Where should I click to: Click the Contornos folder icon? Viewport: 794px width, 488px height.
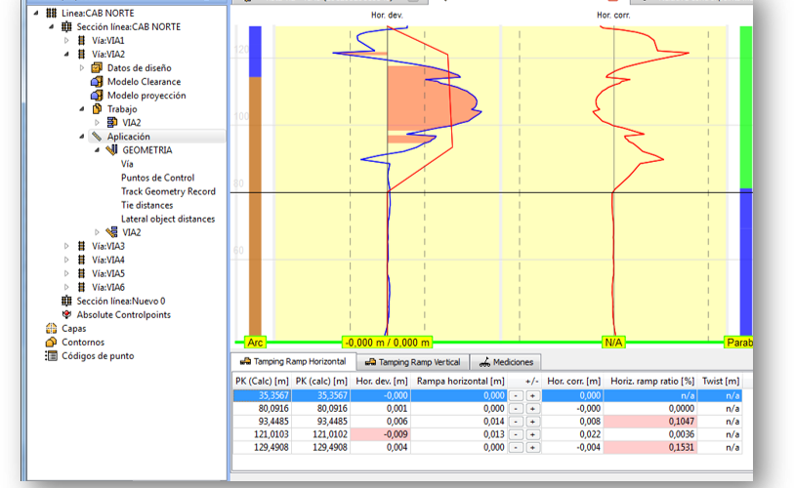[x=52, y=343]
